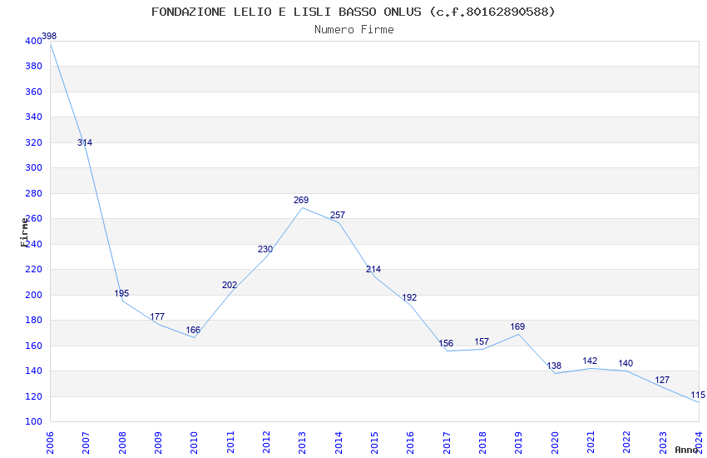Screen dimensions: 707x458
Task: Click the x-axis year 2012
Action: [266, 443]
